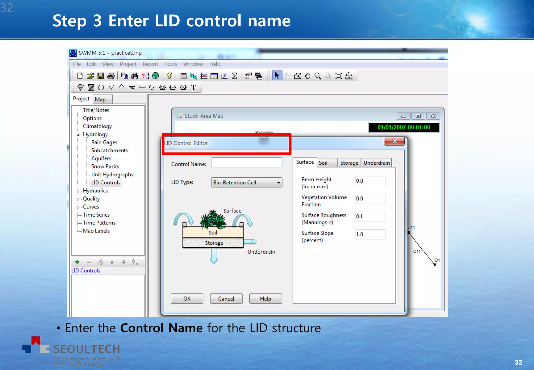The width and height of the screenshot is (534, 370).
Task: Click the Zoom Out magnifier icon
Action: pos(328,76)
